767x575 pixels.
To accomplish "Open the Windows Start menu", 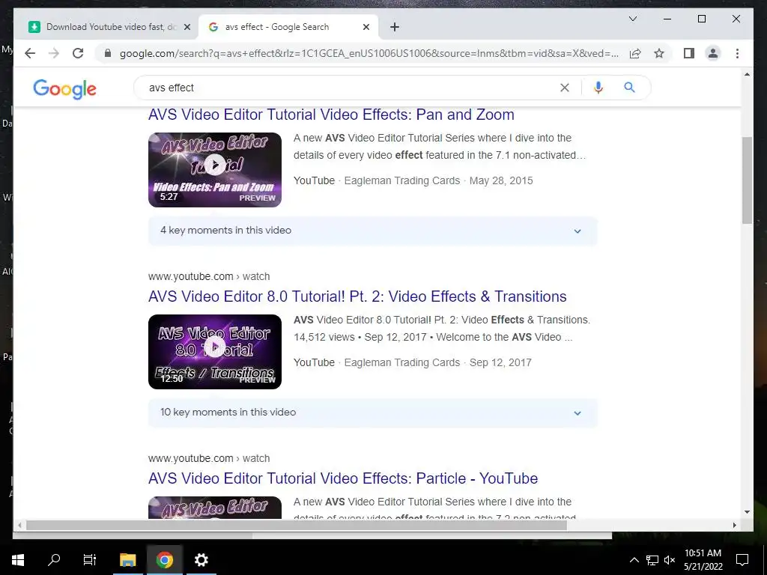I will coord(18,560).
